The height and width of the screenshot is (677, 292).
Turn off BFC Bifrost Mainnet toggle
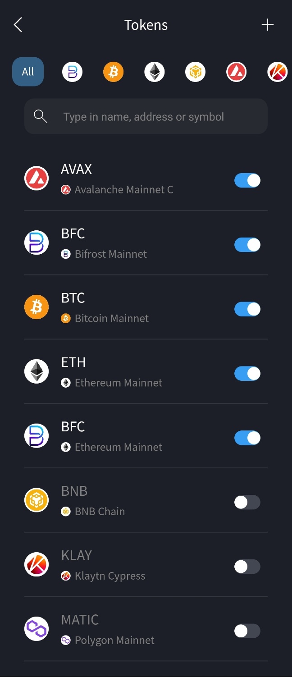pyautogui.click(x=247, y=245)
